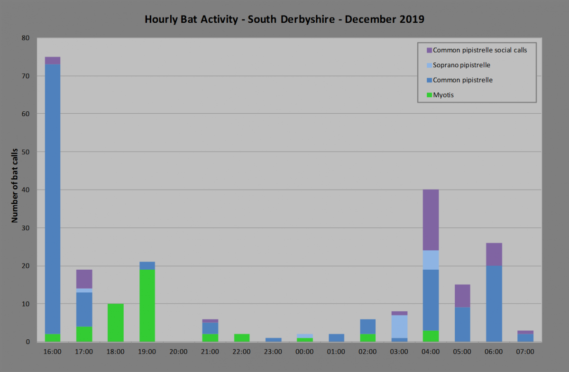Viewport: 569px width, 372px height.
Task: Click the y-axis tick value 20
Action: 27,266
